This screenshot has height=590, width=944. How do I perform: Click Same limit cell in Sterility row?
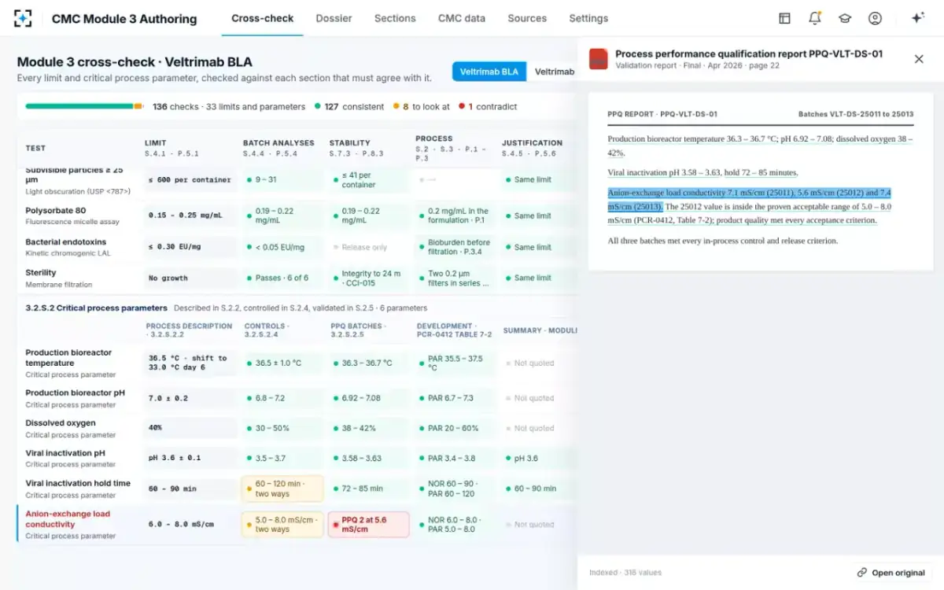[x=539, y=278]
